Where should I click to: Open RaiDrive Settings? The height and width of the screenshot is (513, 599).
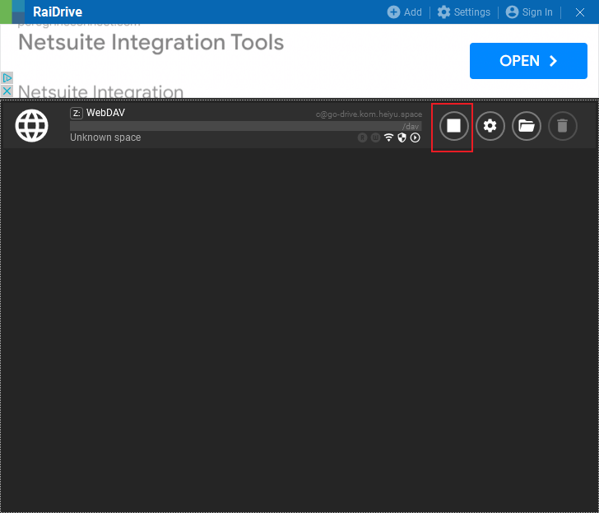pos(464,12)
